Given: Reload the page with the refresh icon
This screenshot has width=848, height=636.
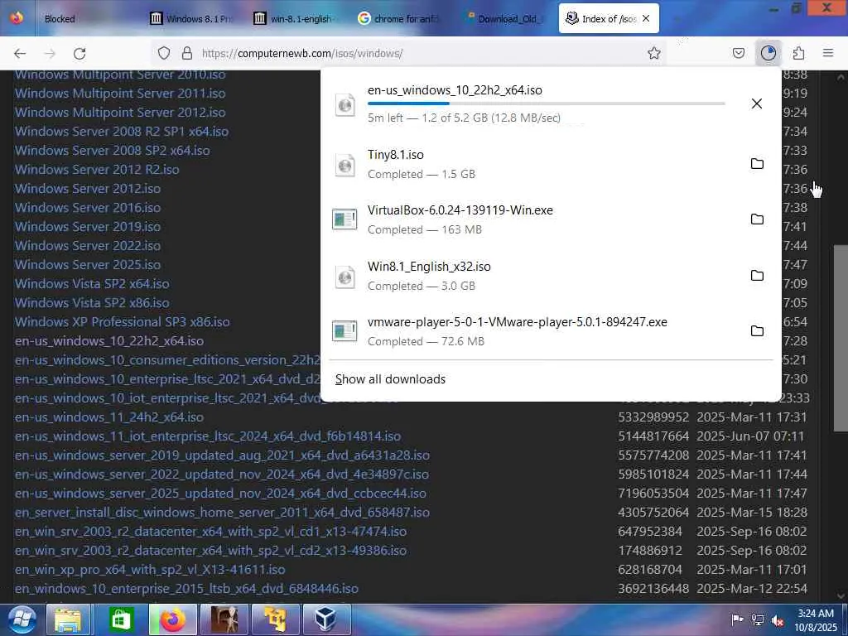Looking at the screenshot, I should pyautogui.click(x=79, y=53).
